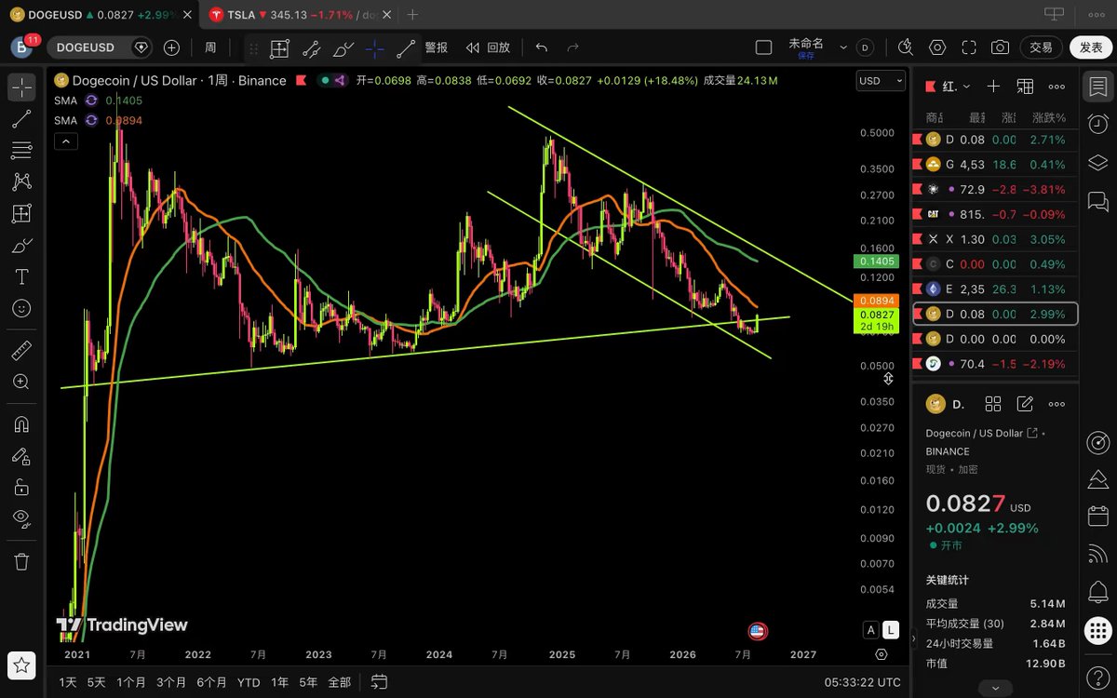Toggle hide all drawings eye icon

pos(22,518)
